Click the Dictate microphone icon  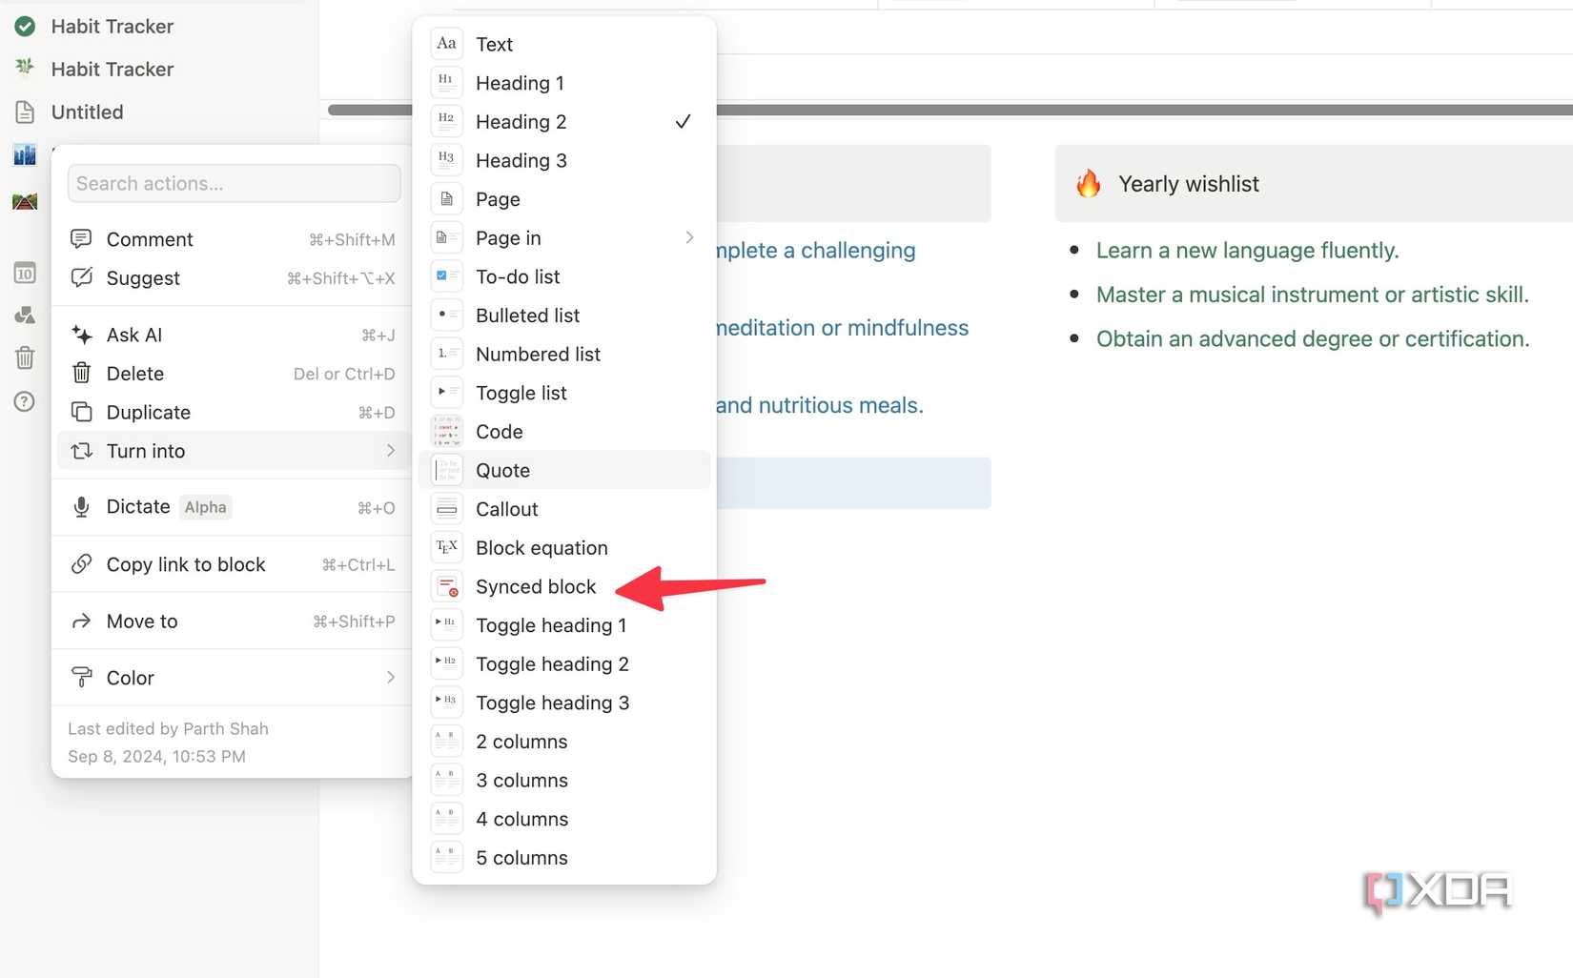[x=81, y=506]
